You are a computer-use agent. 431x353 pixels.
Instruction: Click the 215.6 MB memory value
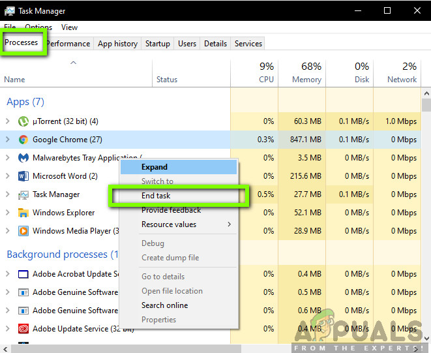(306, 176)
